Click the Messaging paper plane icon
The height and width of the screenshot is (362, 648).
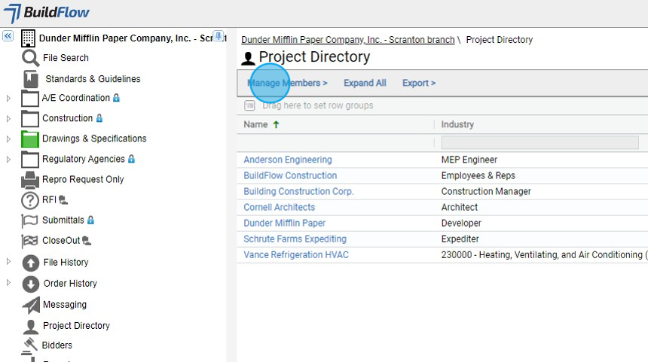[31, 305]
